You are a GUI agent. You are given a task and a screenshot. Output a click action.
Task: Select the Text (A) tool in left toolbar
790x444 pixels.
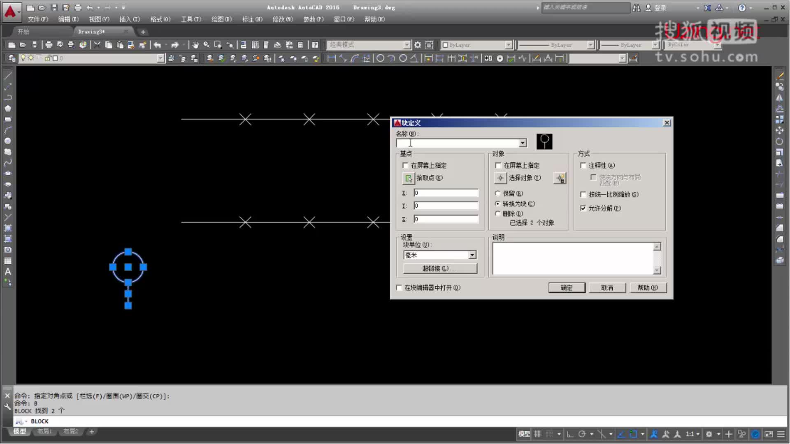8,272
